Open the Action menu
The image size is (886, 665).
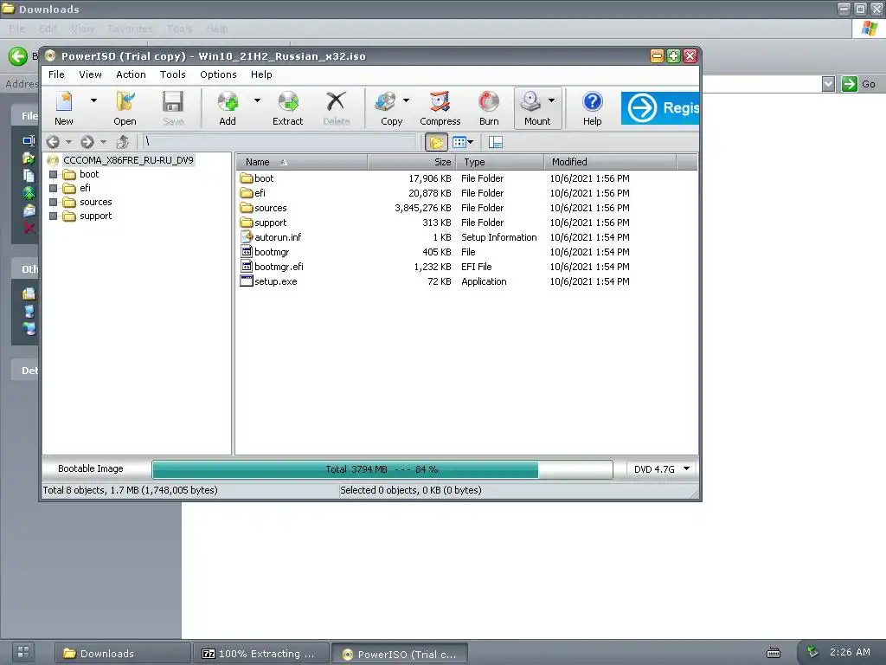131,74
